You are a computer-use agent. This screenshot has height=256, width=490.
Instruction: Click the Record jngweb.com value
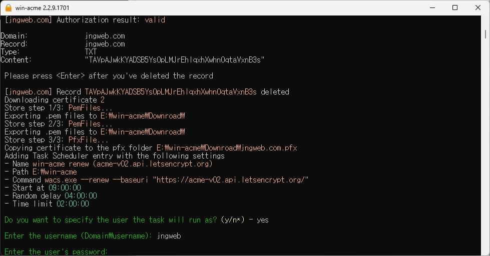tap(105, 44)
